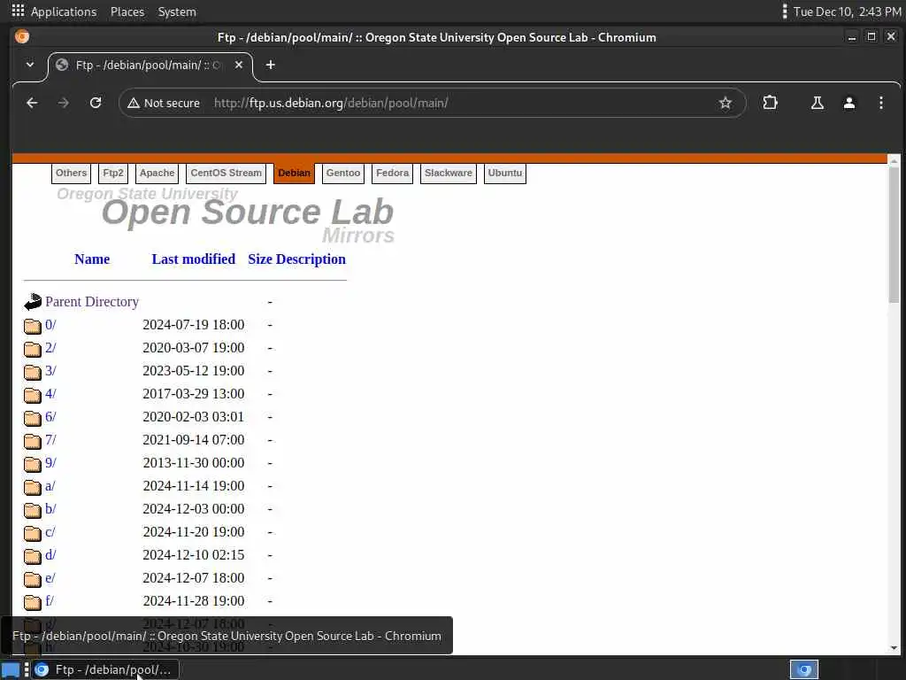Close the Ftp /debian/pool/main/ tab
The width and height of the screenshot is (906, 680).
coord(239,65)
